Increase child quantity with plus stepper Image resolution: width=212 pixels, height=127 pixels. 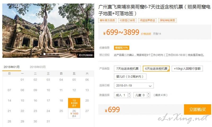point(149,94)
